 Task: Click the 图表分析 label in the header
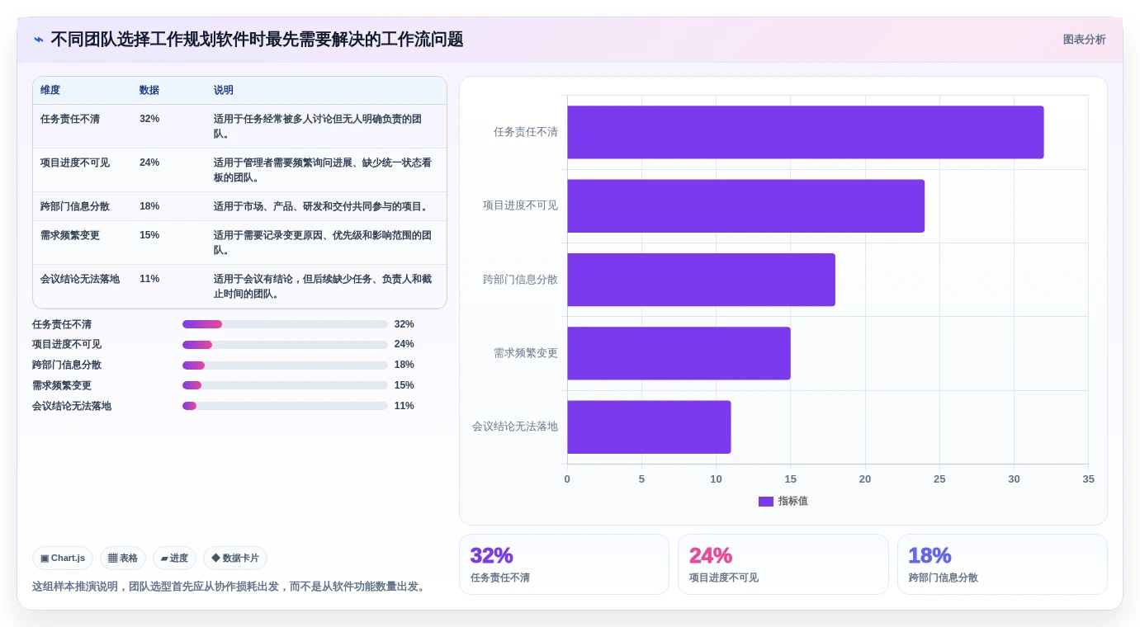[x=1084, y=40]
